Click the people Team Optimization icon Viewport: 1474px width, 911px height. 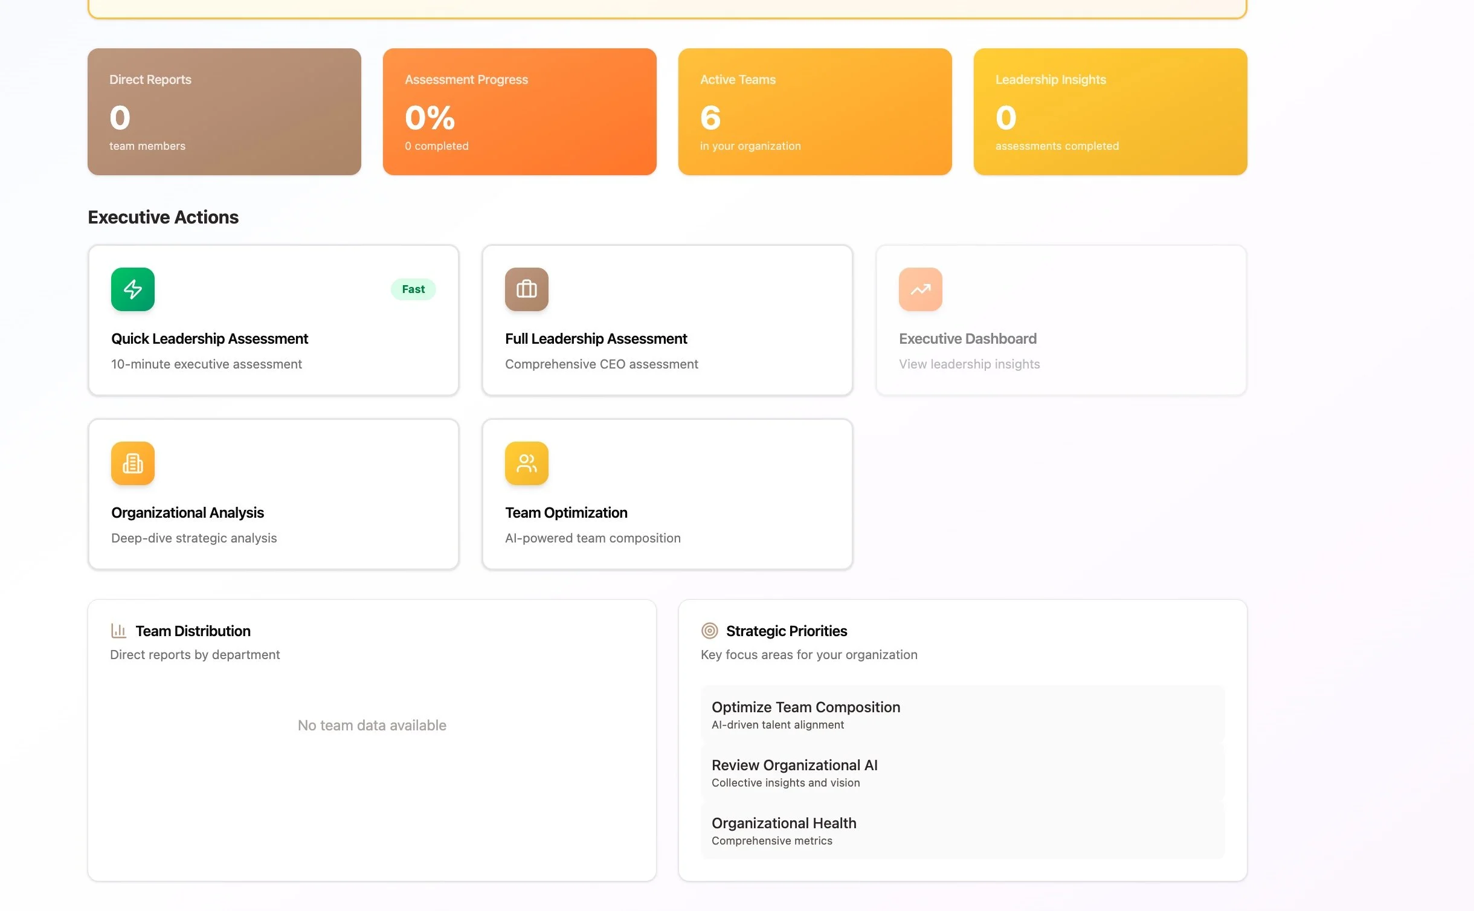(x=526, y=463)
